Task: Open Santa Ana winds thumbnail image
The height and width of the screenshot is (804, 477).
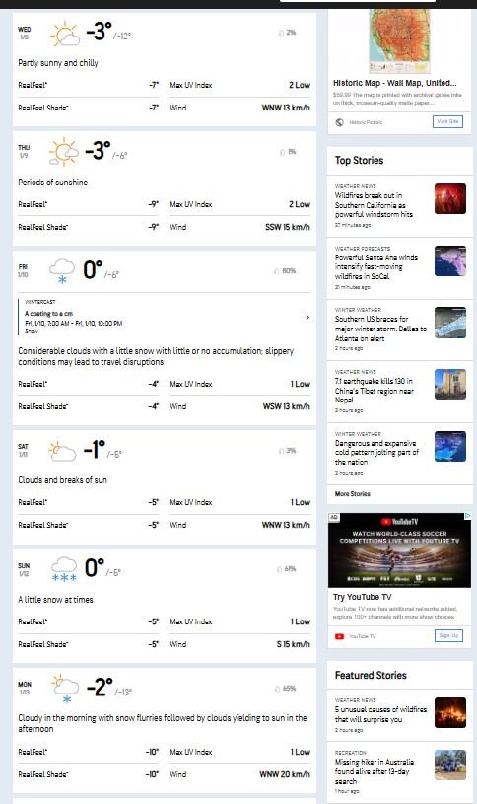Action: click(450, 261)
